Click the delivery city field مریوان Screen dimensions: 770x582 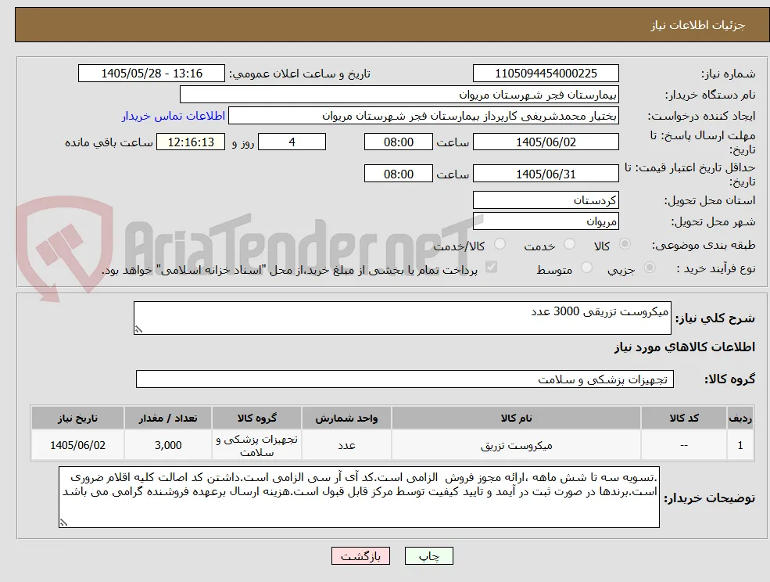(546, 221)
